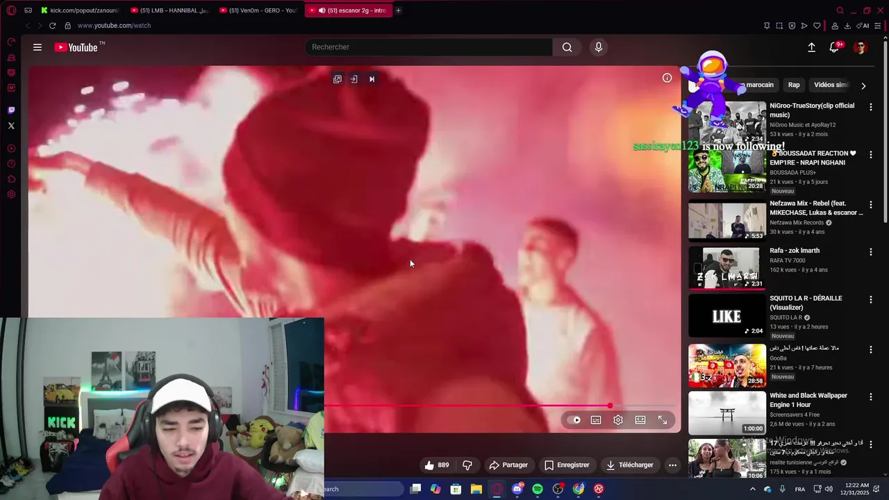Image resolution: width=889 pixels, height=500 pixels.
Task: Show more filter chips with arrow
Action: [x=863, y=85]
